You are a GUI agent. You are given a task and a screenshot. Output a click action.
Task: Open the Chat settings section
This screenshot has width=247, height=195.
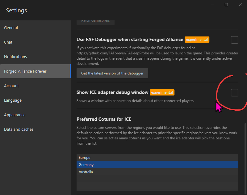(36, 42)
